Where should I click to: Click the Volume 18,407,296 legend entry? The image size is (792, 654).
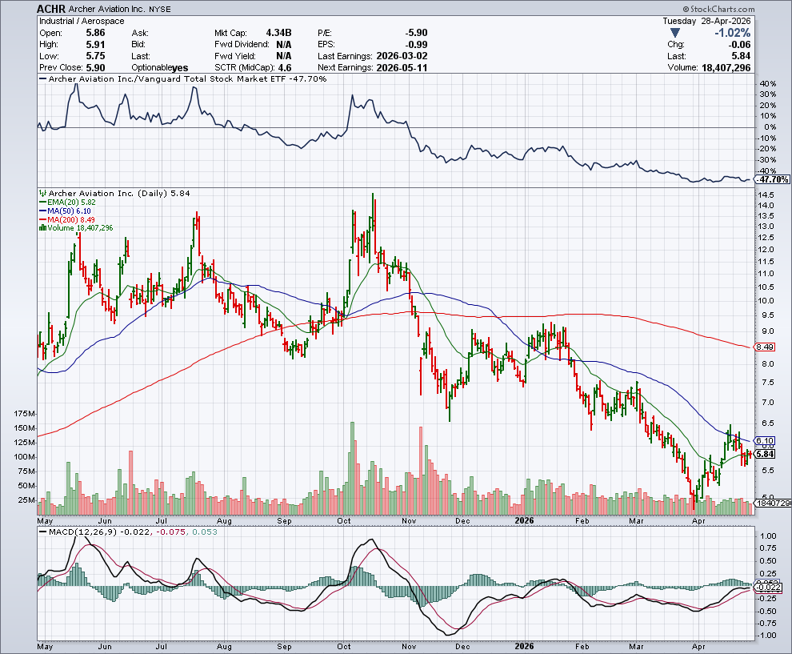tap(80, 228)
